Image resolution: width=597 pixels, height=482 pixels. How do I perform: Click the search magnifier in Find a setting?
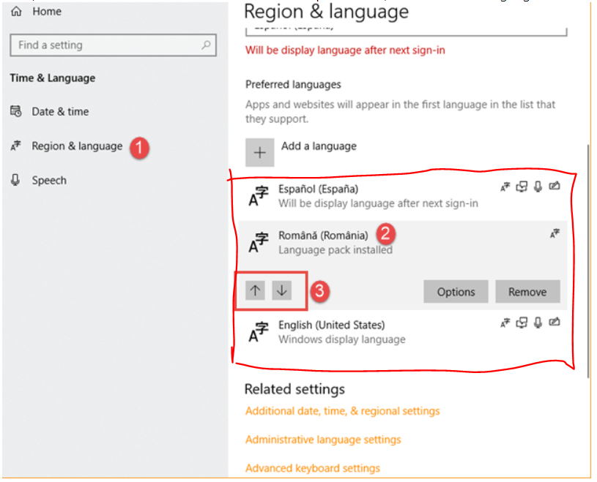coord(206,45)
